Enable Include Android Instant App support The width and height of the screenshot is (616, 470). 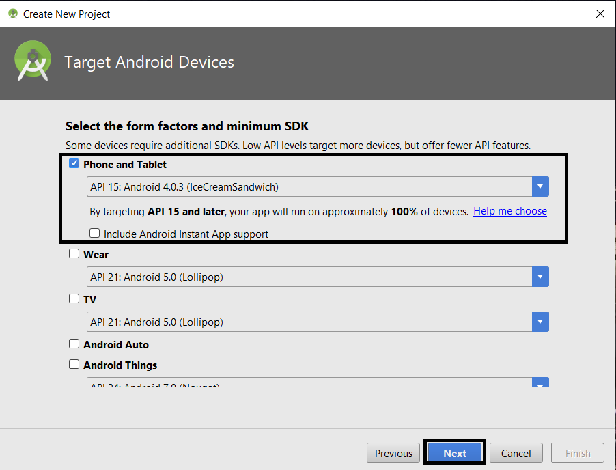pos(95,234)
